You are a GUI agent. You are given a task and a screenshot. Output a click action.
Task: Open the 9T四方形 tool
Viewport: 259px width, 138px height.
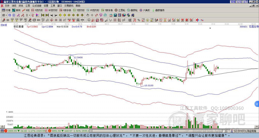coord(93,10)
